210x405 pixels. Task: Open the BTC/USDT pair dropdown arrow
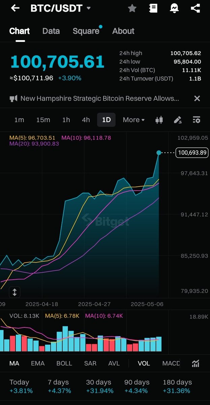pos(89,8)
